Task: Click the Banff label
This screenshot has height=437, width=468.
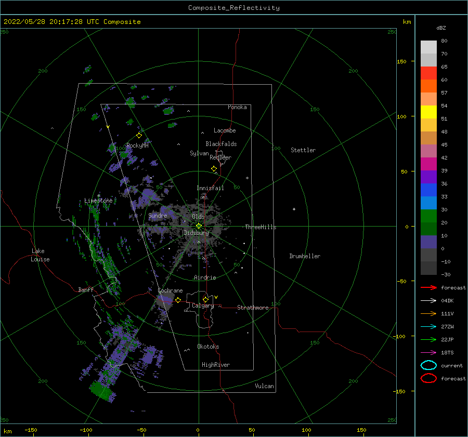Action: point(86,289)
